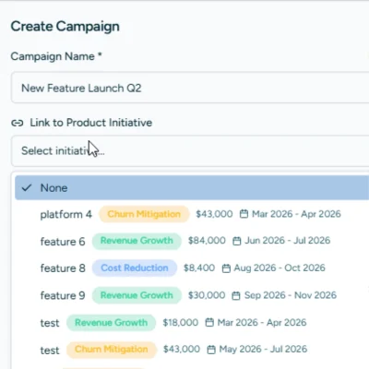
Task: Click the Campaign Name input field
Action: (x=190, y=88)
